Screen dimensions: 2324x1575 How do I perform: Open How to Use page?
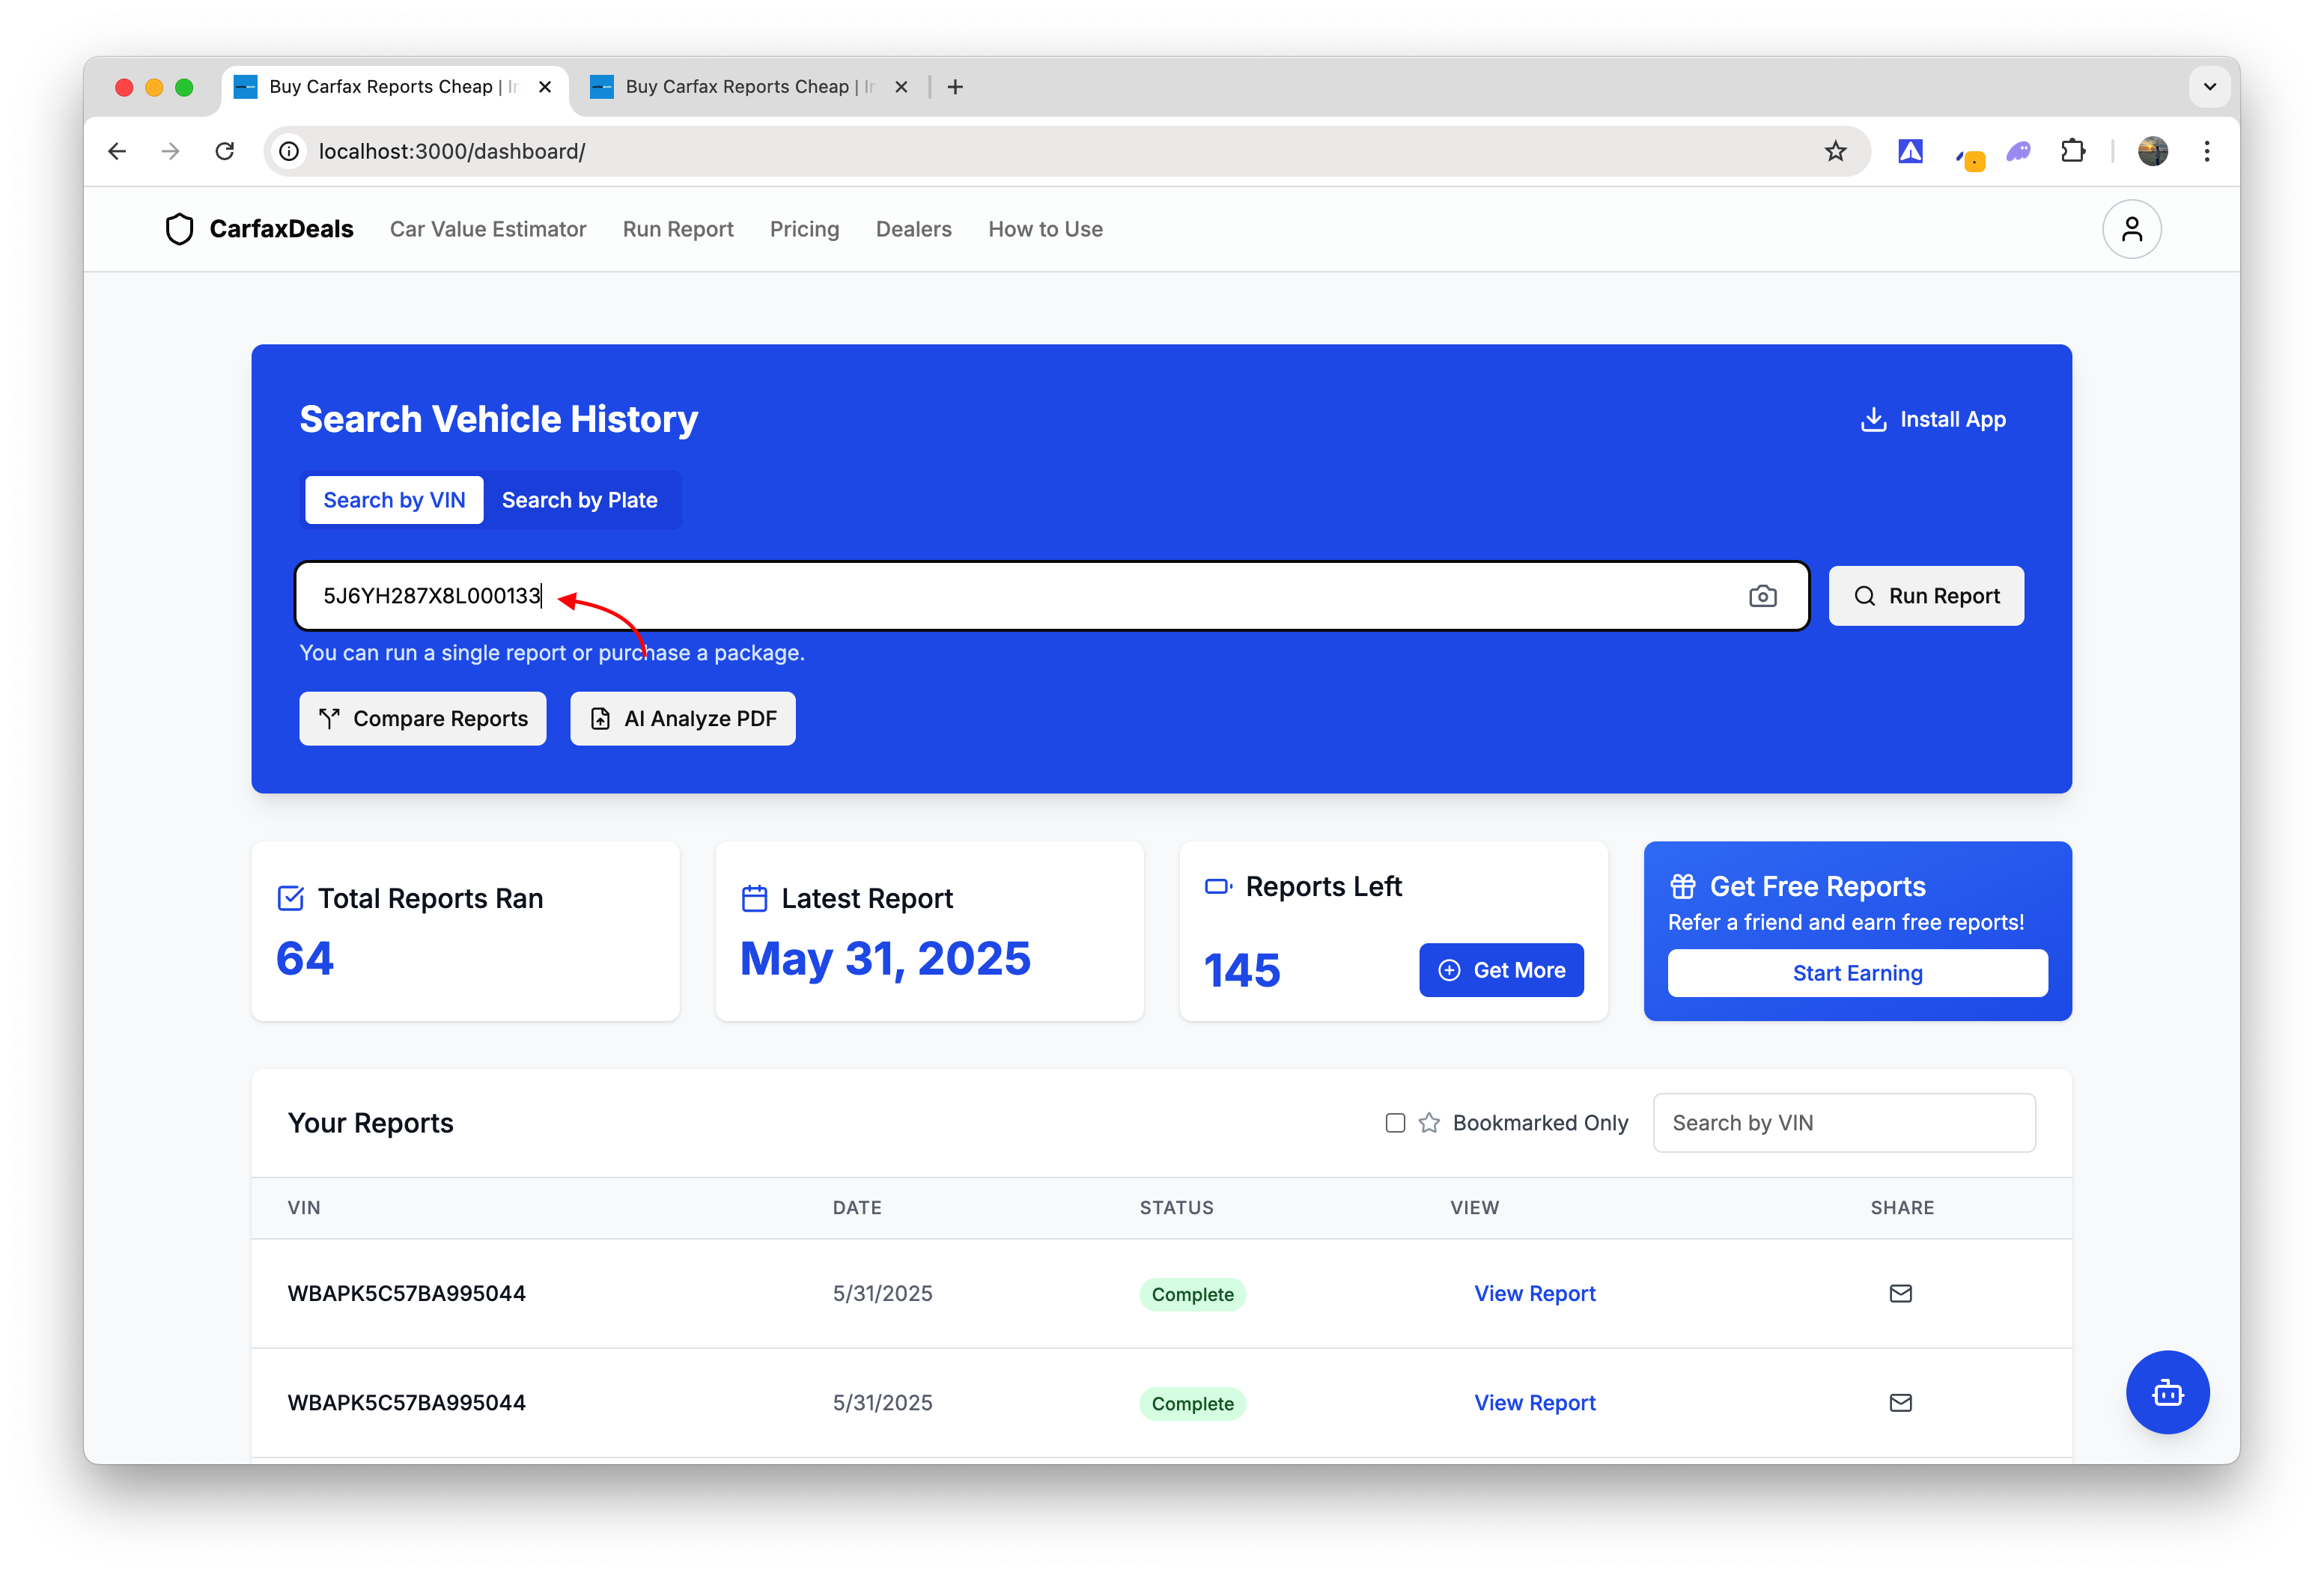pos(1045,229)
